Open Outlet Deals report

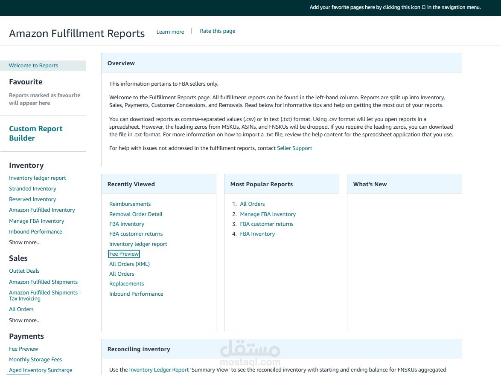coord(24,271)
